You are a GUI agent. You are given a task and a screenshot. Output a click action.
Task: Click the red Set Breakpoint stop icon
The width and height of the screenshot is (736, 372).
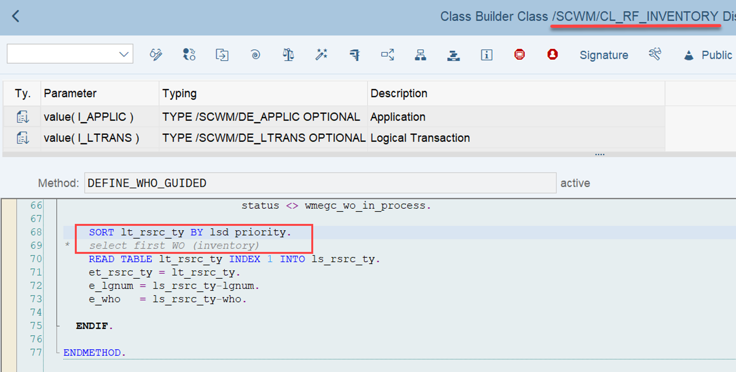[x=519, y=55]
